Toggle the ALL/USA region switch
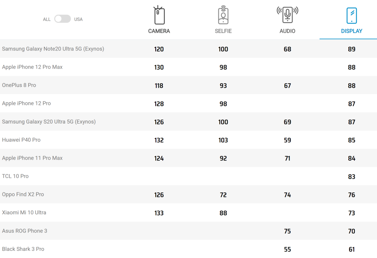Screen dimensions: 377x258 click(x=63, y=19)
